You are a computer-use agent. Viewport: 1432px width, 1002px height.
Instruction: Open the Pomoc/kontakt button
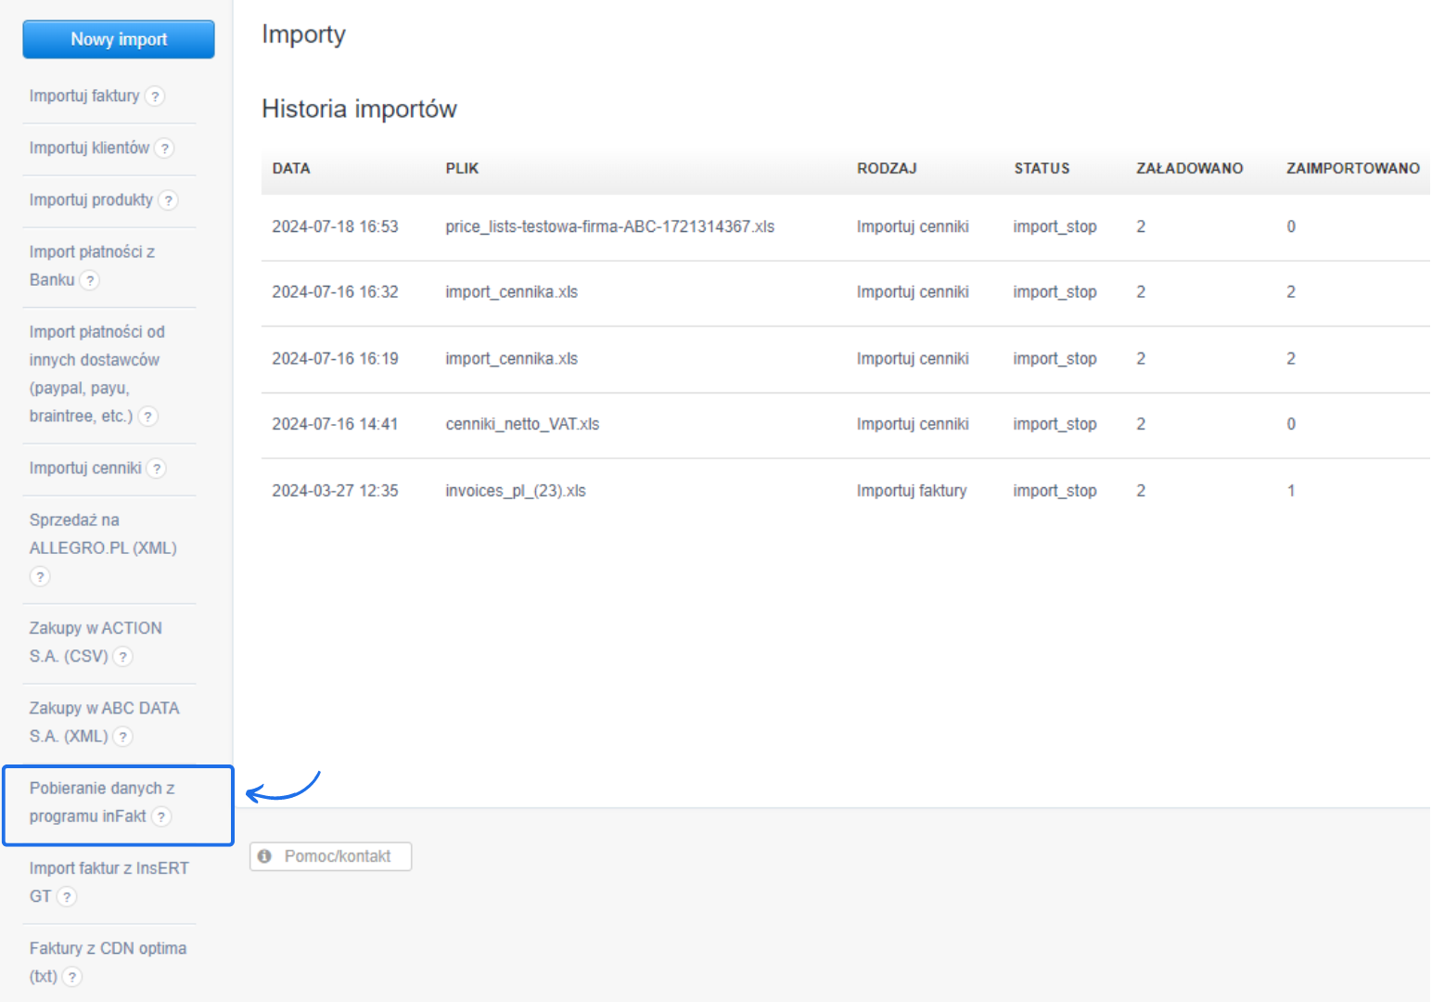click(330, 856)
